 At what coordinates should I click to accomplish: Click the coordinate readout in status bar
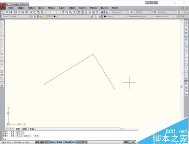(15, 142)
